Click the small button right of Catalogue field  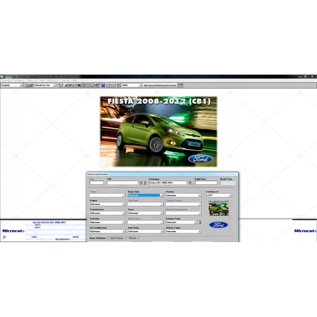tap(189, 183)
